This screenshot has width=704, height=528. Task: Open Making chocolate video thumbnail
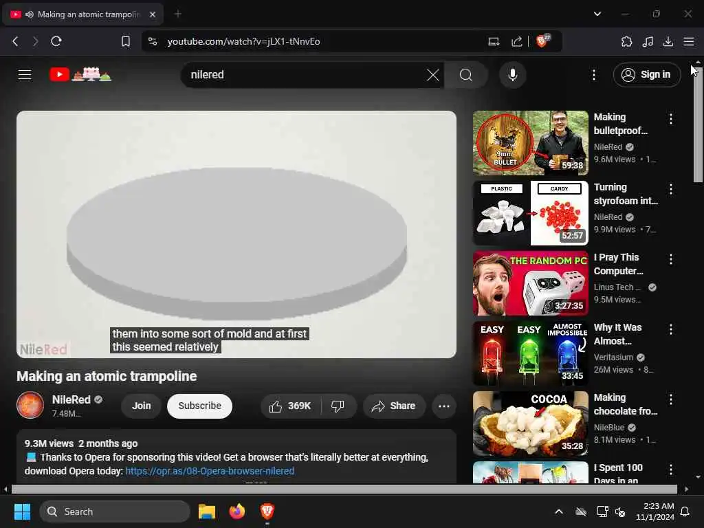coord(530,423)
